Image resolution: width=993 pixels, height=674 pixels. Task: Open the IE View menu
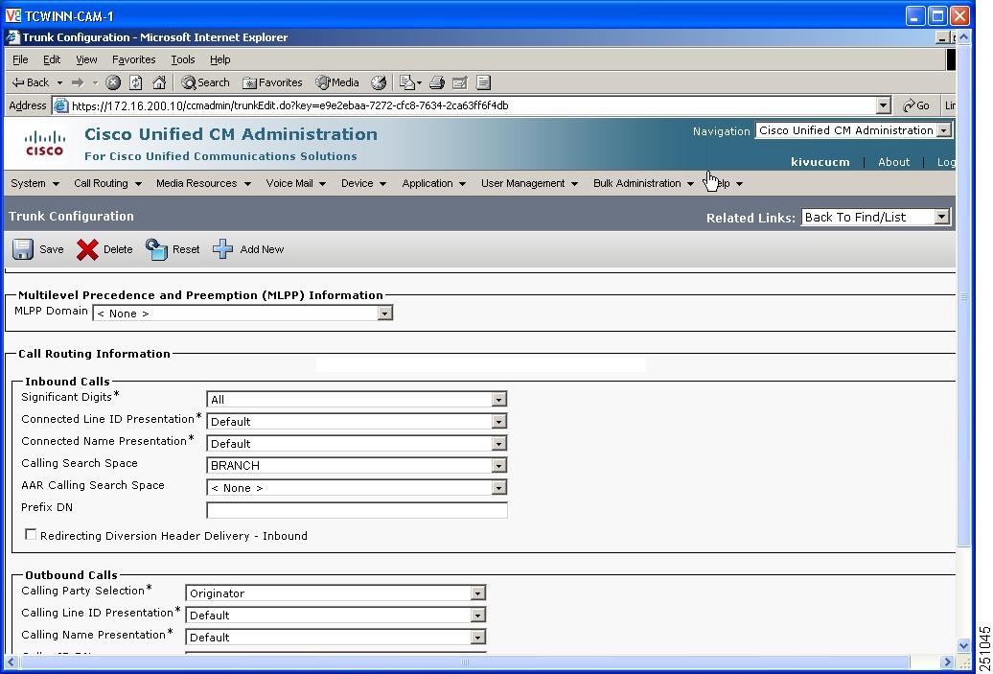[87, 59]
